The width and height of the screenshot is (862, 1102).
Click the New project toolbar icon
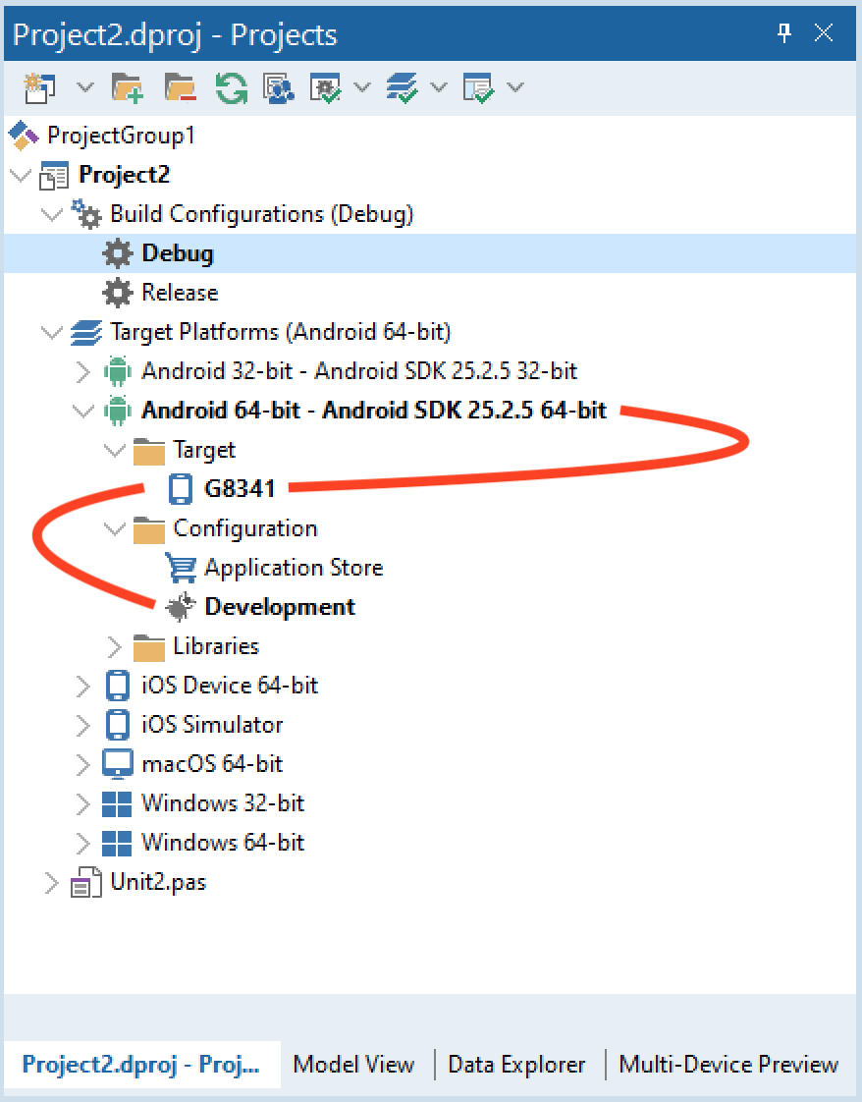40,87
